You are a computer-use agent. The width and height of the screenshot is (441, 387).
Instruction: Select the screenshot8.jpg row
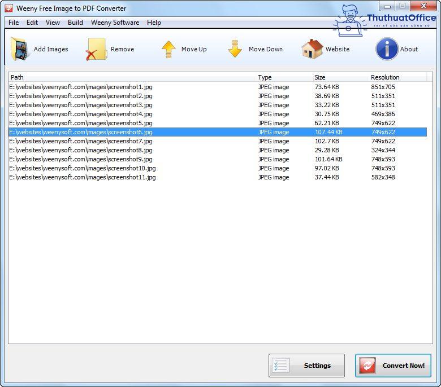click(x=218, y=150)
